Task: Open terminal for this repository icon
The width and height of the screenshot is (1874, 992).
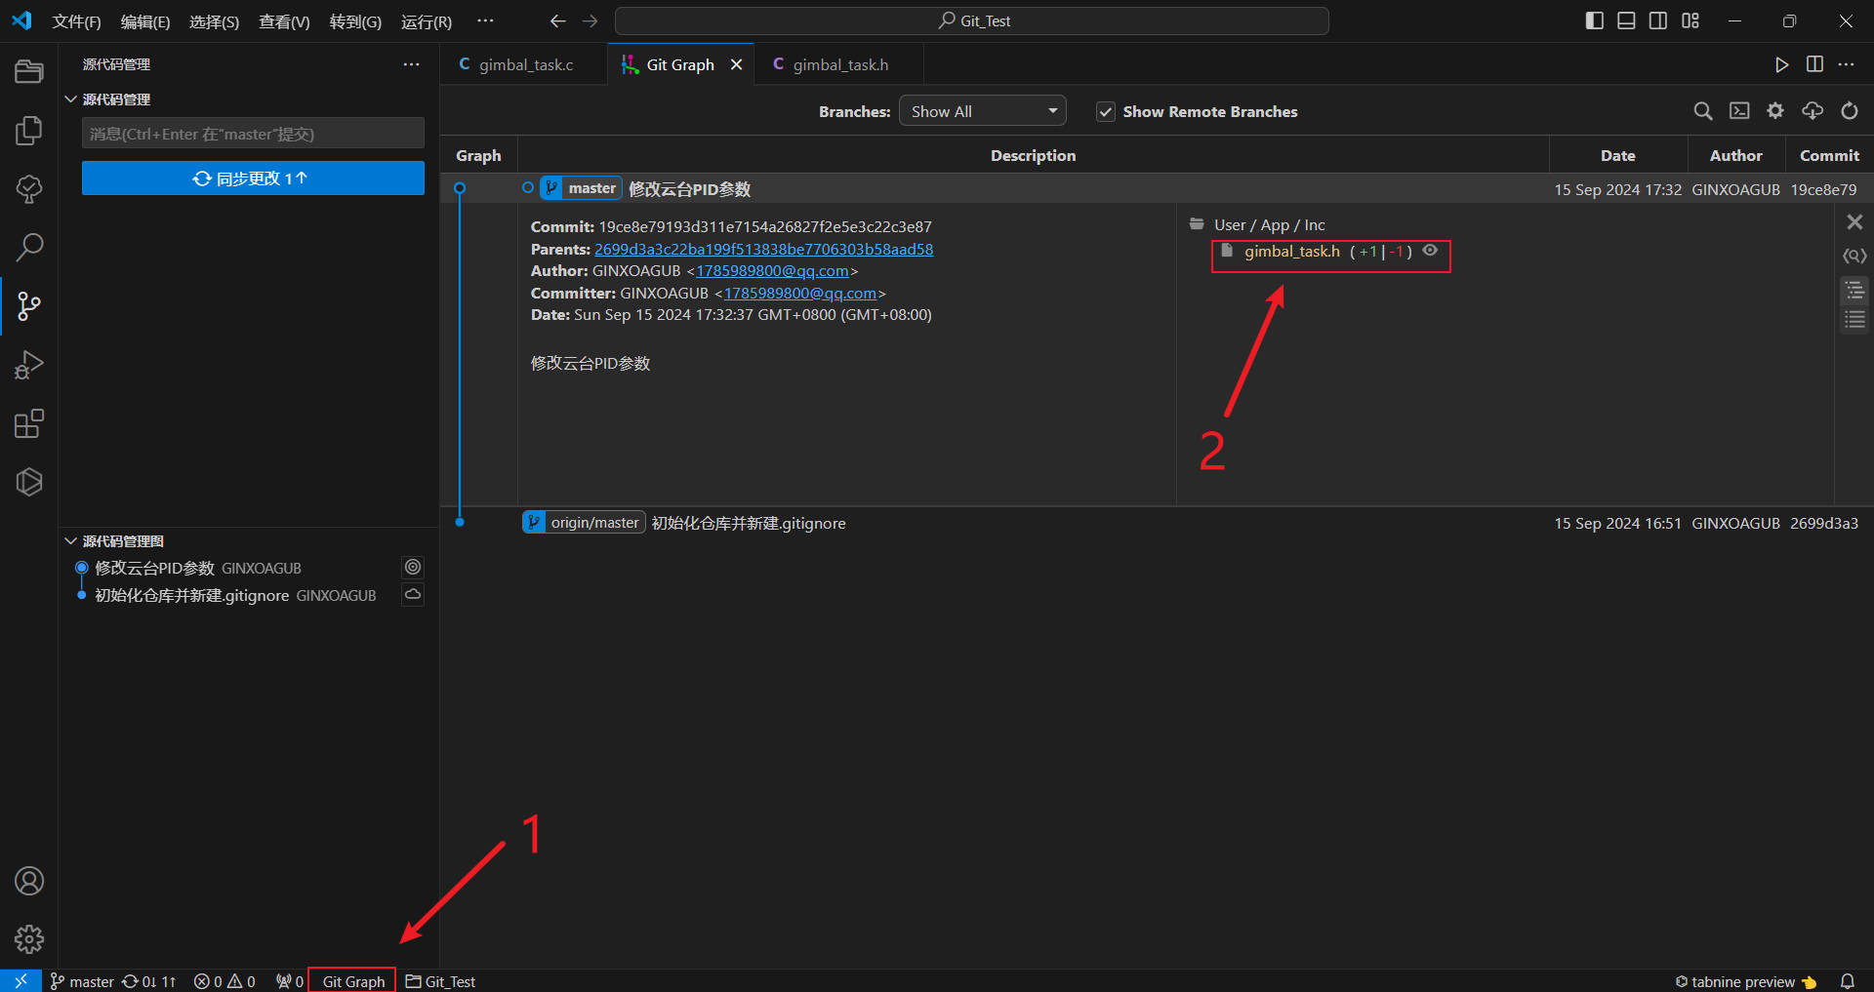Action: (1739, 111)
